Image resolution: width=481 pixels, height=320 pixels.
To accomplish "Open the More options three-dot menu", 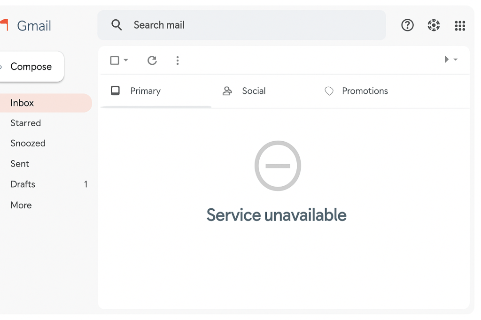I will click(178, 60).
